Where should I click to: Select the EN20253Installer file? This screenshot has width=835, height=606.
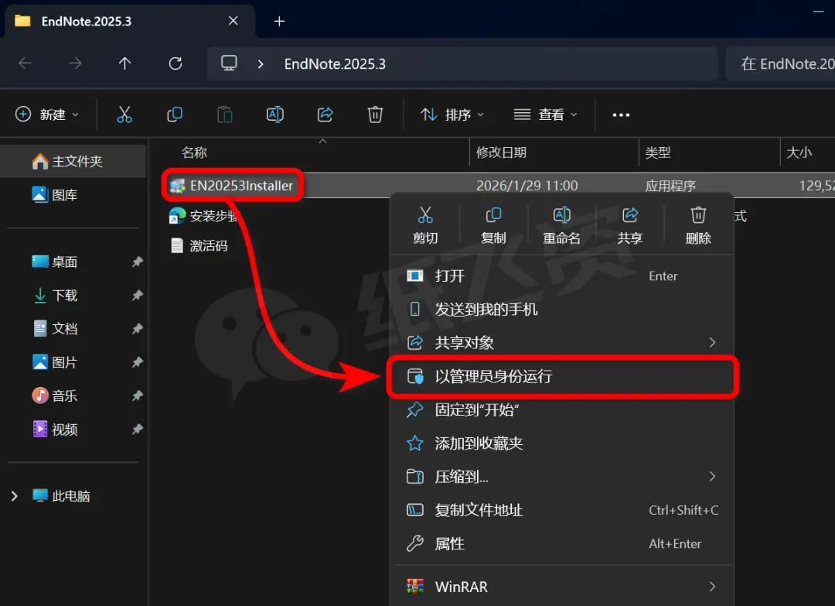coord(232,185)
